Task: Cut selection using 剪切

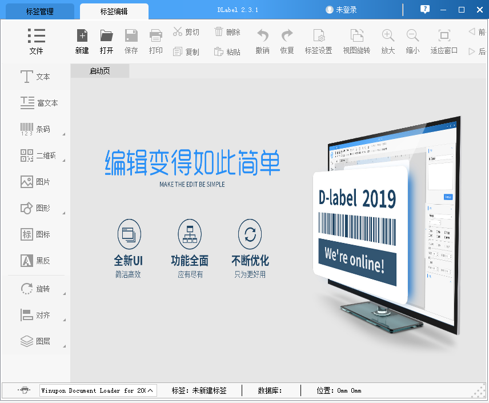Action: (x=186, y=32)
